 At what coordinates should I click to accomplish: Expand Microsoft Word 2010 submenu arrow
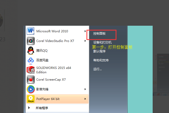pyautogui.click(x=85, y=31)
